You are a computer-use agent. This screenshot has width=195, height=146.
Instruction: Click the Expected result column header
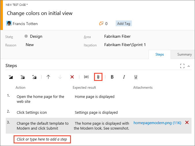click(84, 88)
